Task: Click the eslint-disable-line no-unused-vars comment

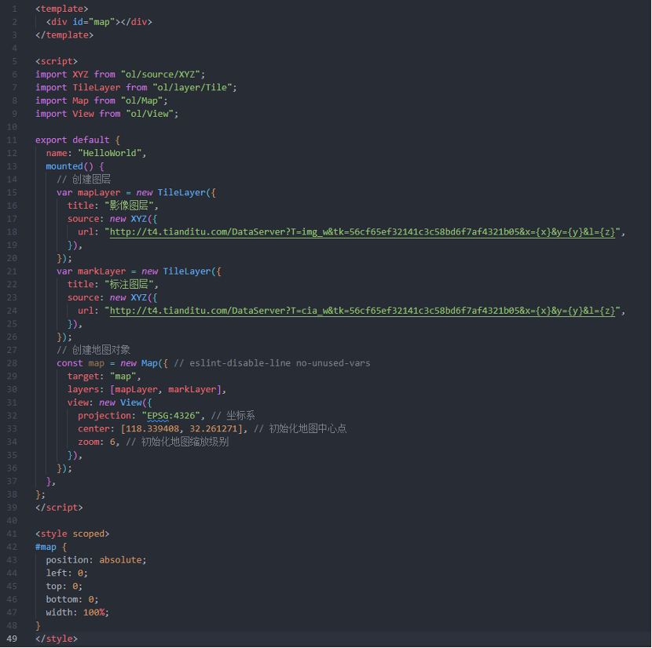Action: click(272, 363)
